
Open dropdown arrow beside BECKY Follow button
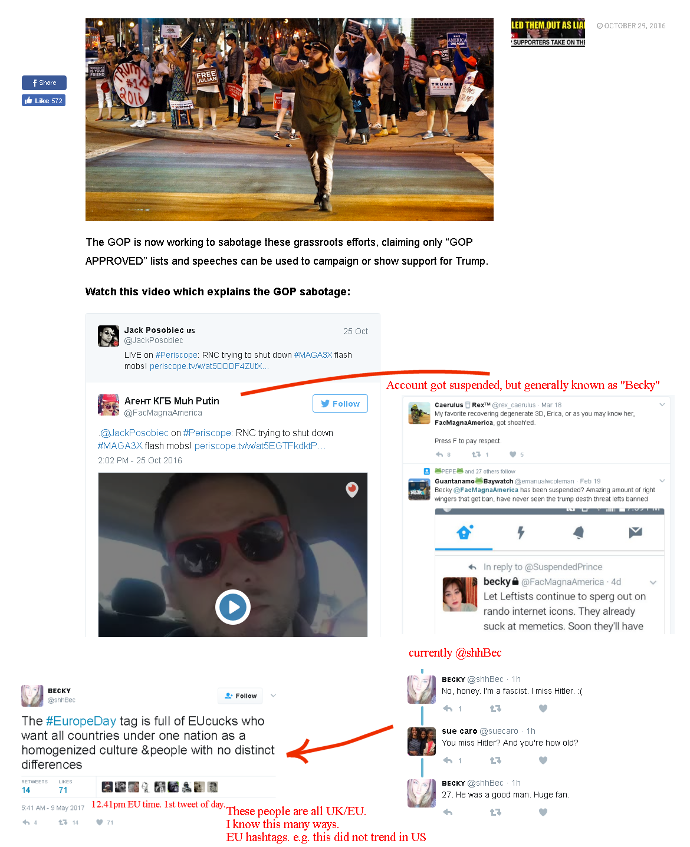(x=273, y=696)
